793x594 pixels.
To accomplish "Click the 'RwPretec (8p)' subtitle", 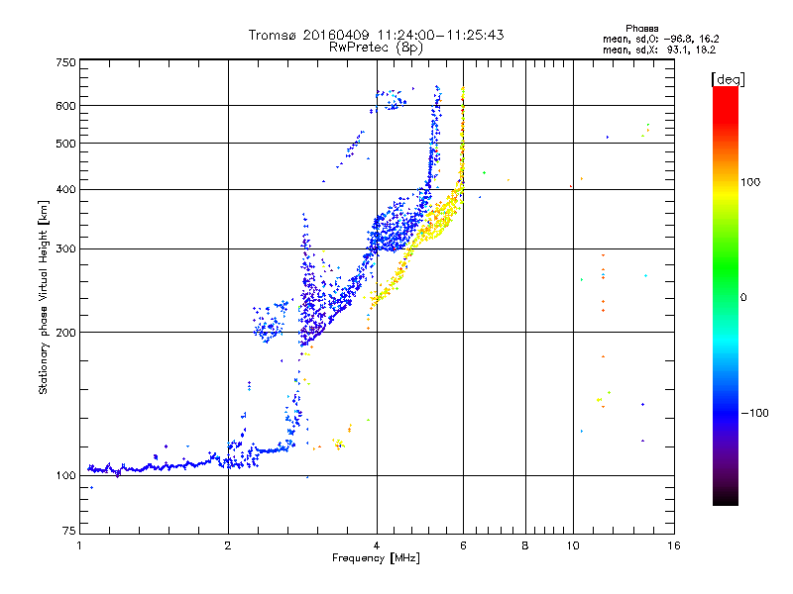I will pos(376,48).
